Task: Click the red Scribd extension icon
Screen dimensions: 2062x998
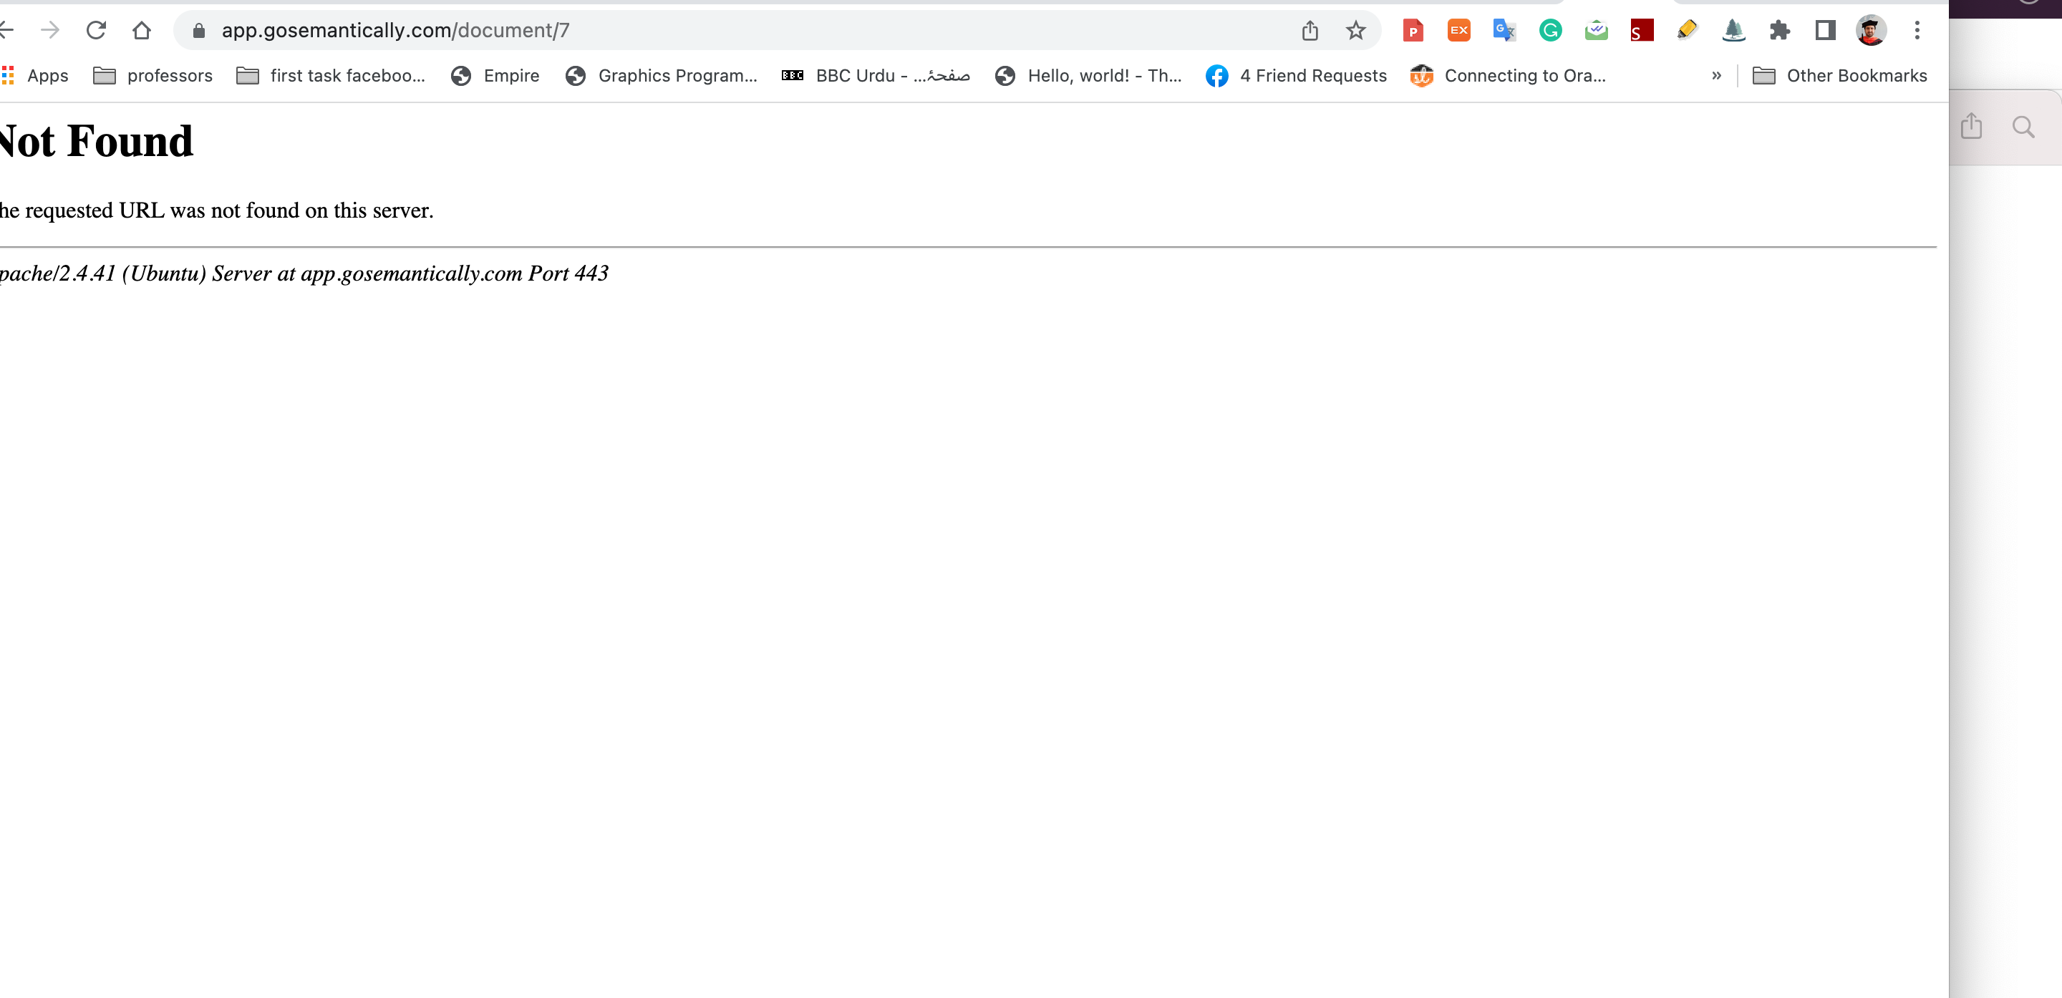Action: coord(1642,30)
